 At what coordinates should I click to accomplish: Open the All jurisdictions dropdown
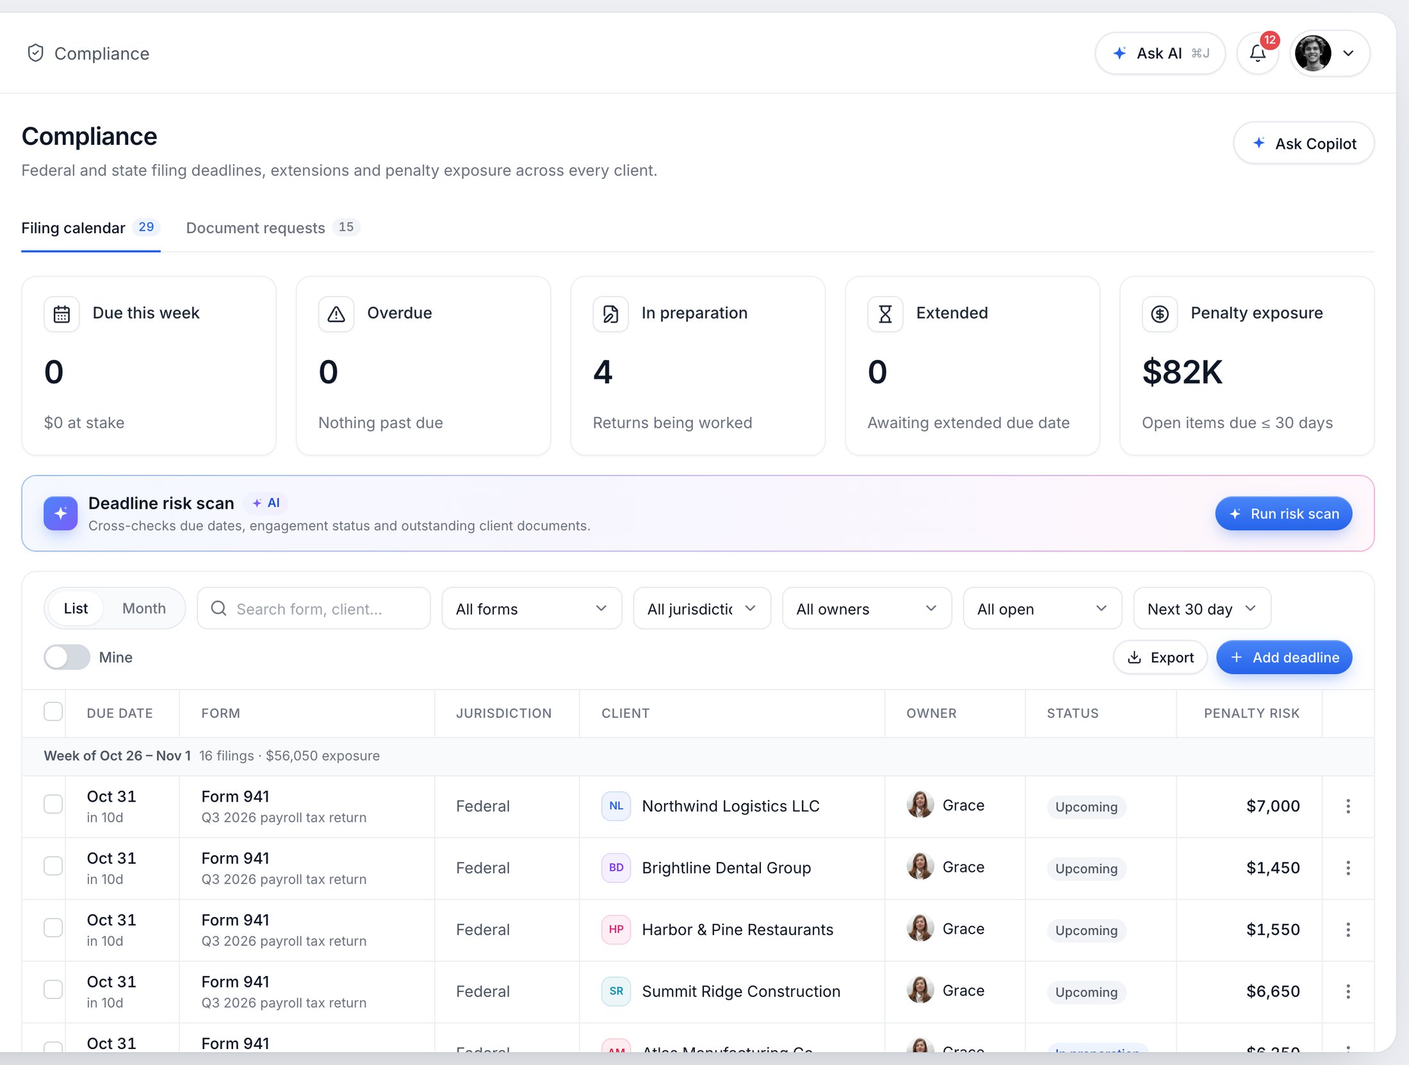702,608
